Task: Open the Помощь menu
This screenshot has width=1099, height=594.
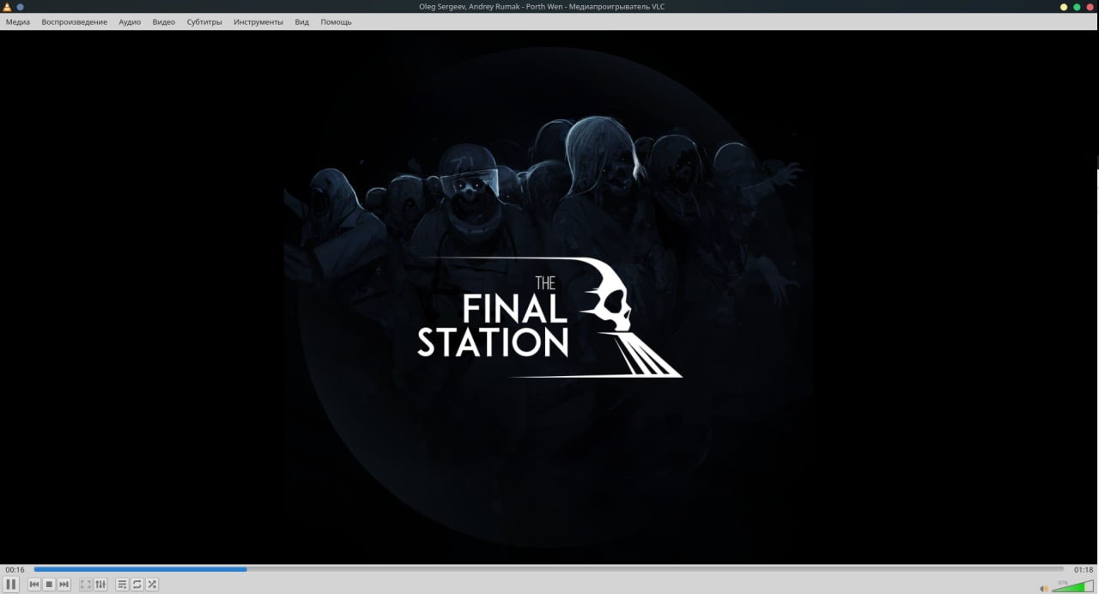Action: [336, 22]
